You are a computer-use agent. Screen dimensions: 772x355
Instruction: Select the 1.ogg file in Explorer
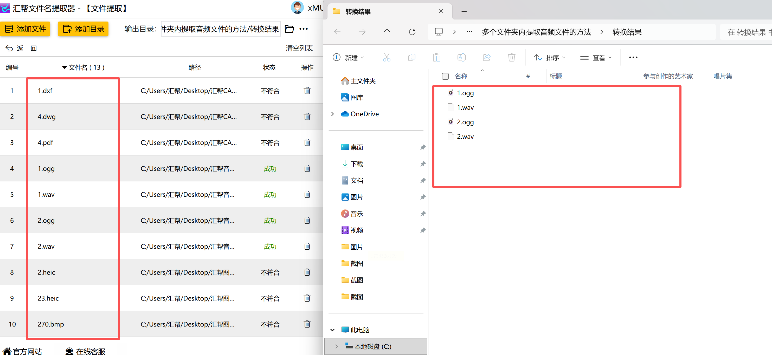pyautogui.click(x=465, y=93)
